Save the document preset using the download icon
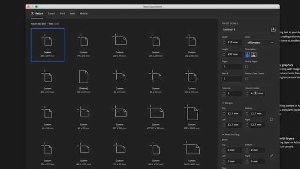300x169 pixels. tap(273, 30)
